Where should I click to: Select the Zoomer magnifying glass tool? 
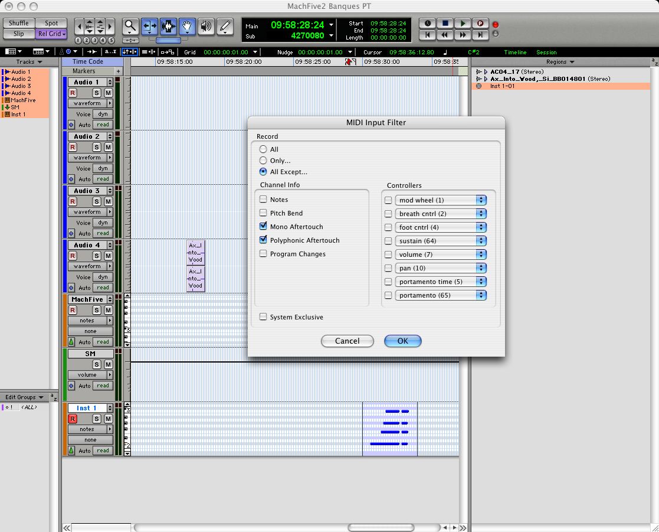pyautogui.click(x=130, y=26)
